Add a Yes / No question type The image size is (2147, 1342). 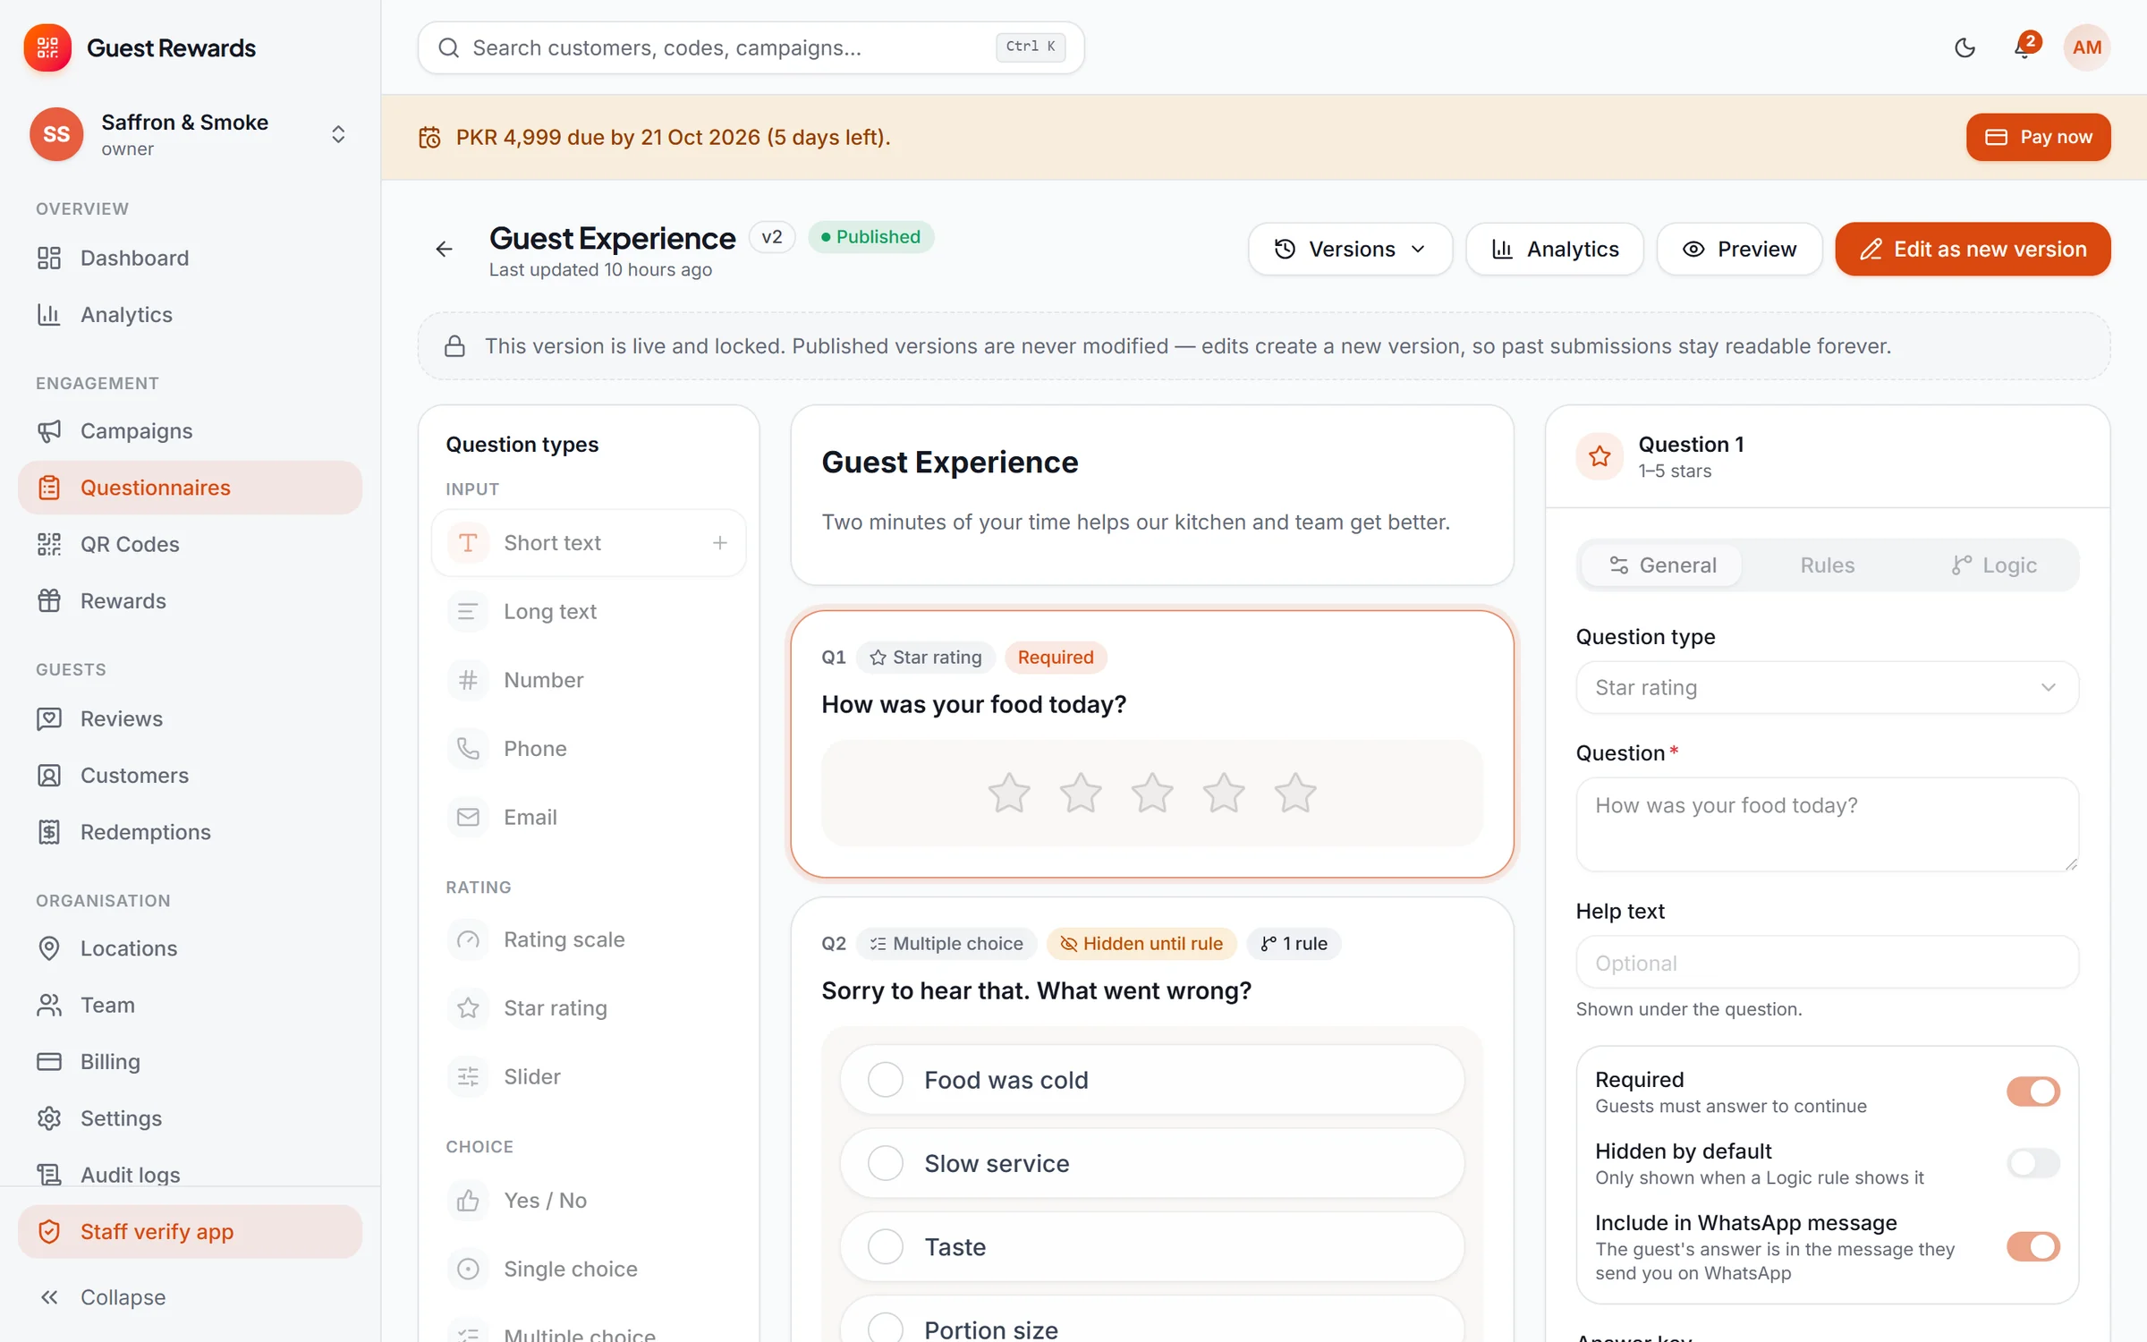(x=589, y=1201)
